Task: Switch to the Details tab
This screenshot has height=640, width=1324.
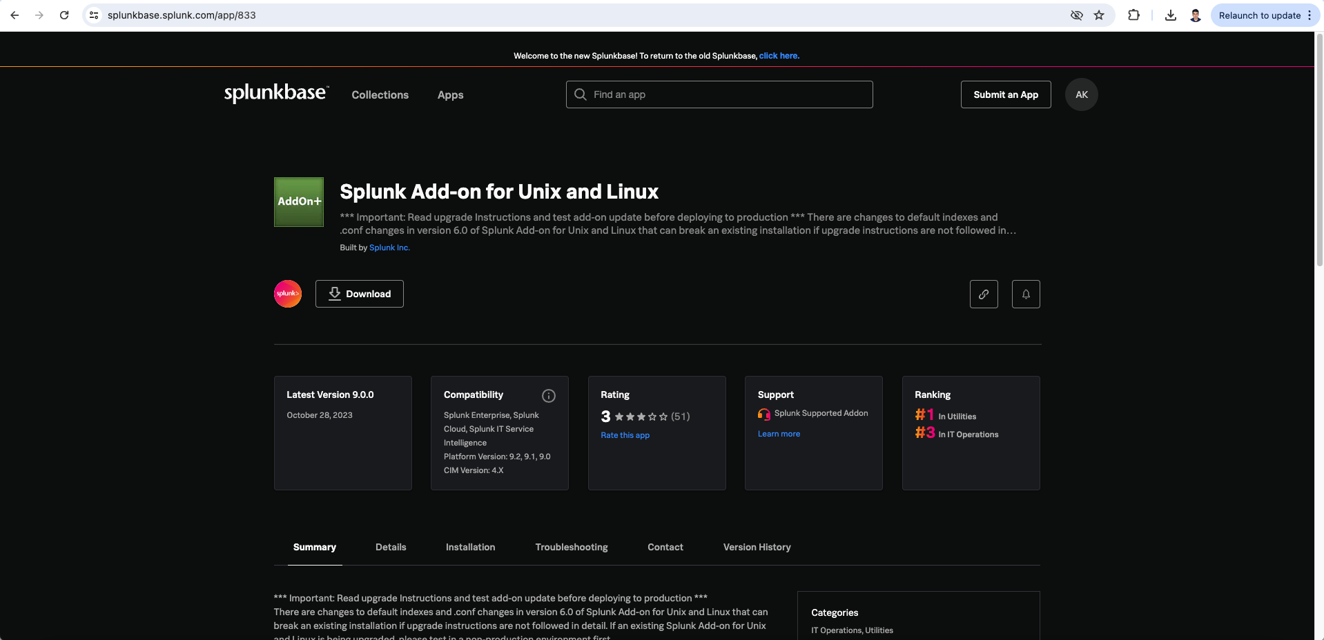Action: click(391, 547)
